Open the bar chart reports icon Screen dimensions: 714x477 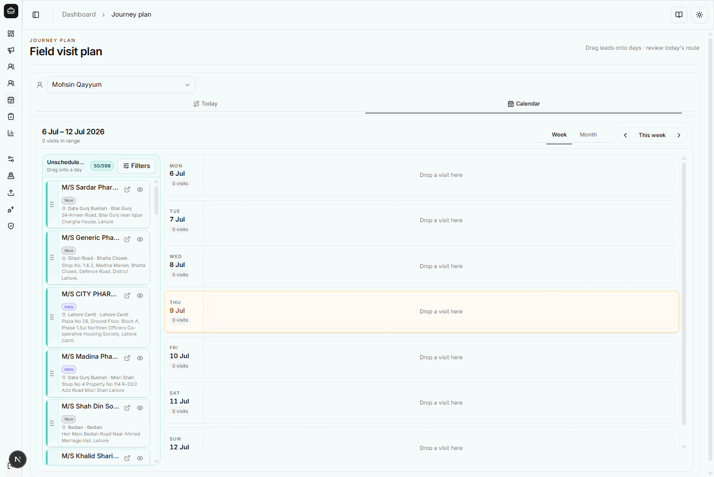pos(11,133)
